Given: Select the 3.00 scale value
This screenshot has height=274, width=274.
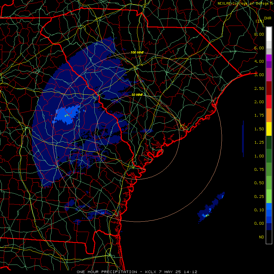Looking at the screenshot, I should tap(259, 75).
